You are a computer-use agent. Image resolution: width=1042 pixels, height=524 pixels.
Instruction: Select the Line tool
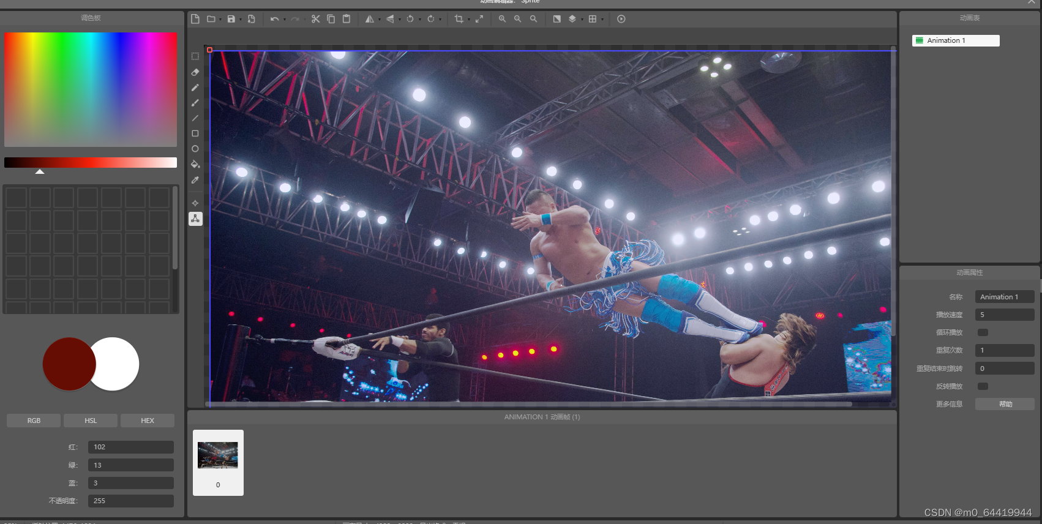(195, 118)
